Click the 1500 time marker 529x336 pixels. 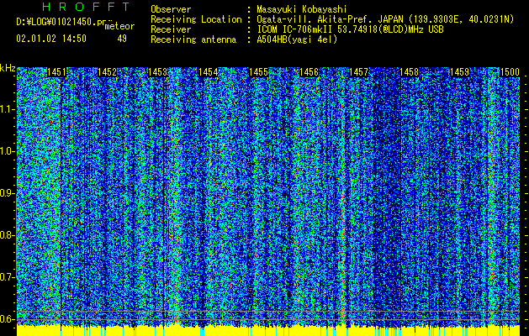tap(510, 72)
